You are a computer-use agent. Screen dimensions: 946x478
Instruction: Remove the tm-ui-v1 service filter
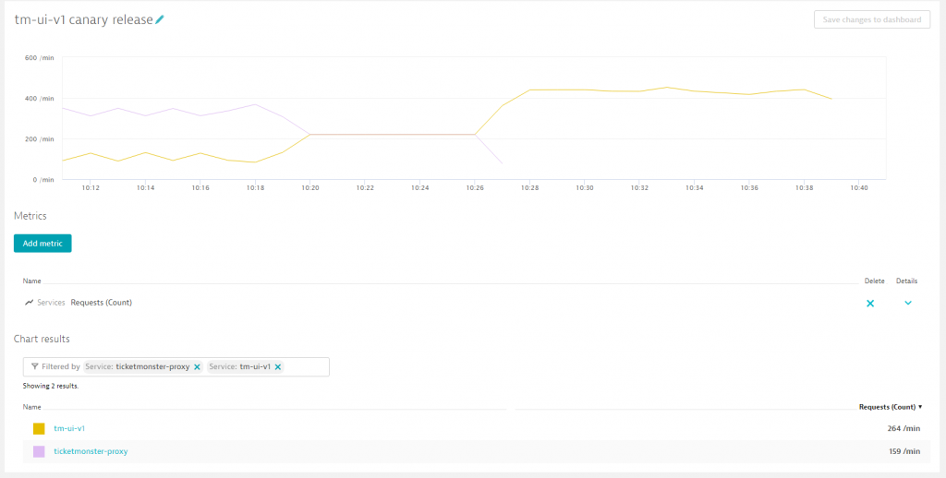tap(278, 366)
